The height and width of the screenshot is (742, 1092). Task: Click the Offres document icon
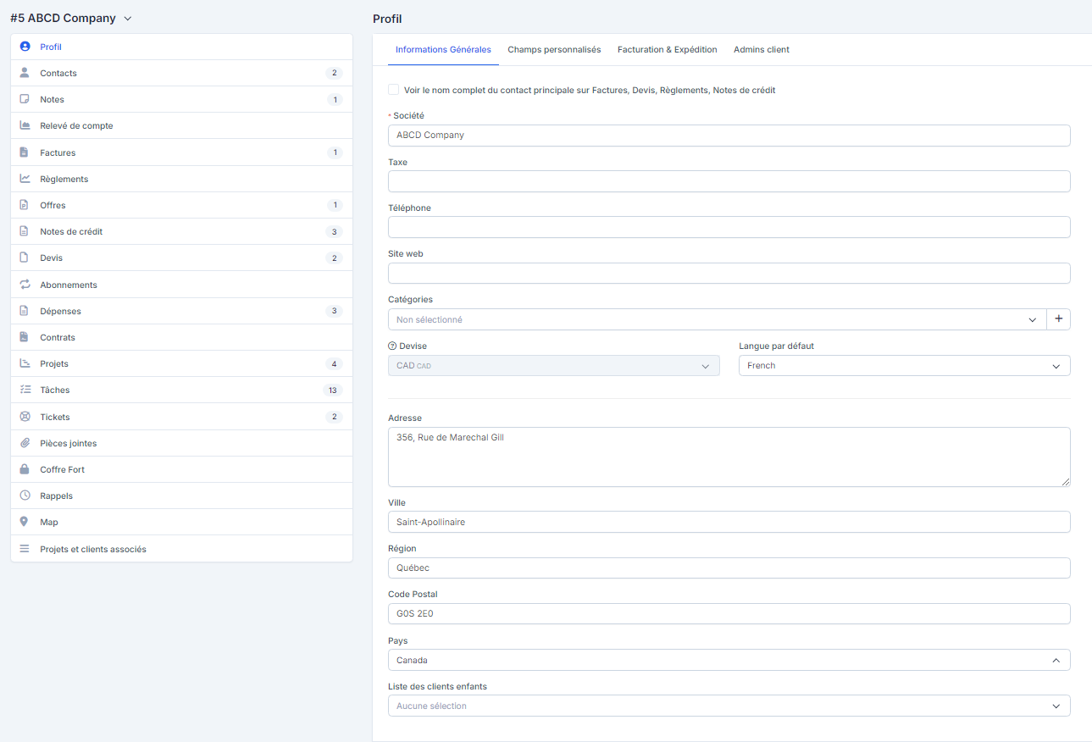point(25,205)
